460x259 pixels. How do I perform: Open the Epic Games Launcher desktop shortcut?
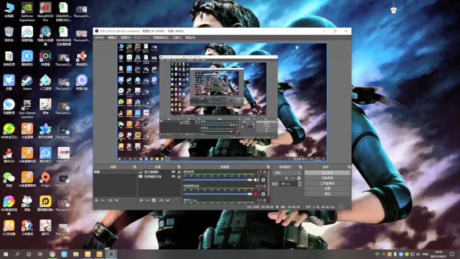pos(27,108)
